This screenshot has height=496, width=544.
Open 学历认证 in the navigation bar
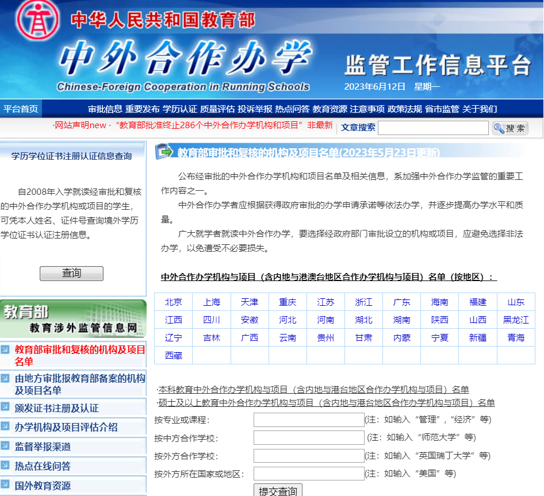(180, 109)
